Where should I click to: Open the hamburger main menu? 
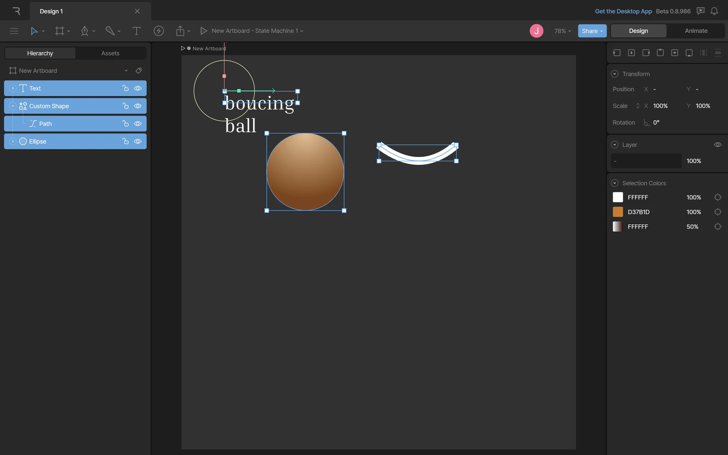click(x=14, y=31)
